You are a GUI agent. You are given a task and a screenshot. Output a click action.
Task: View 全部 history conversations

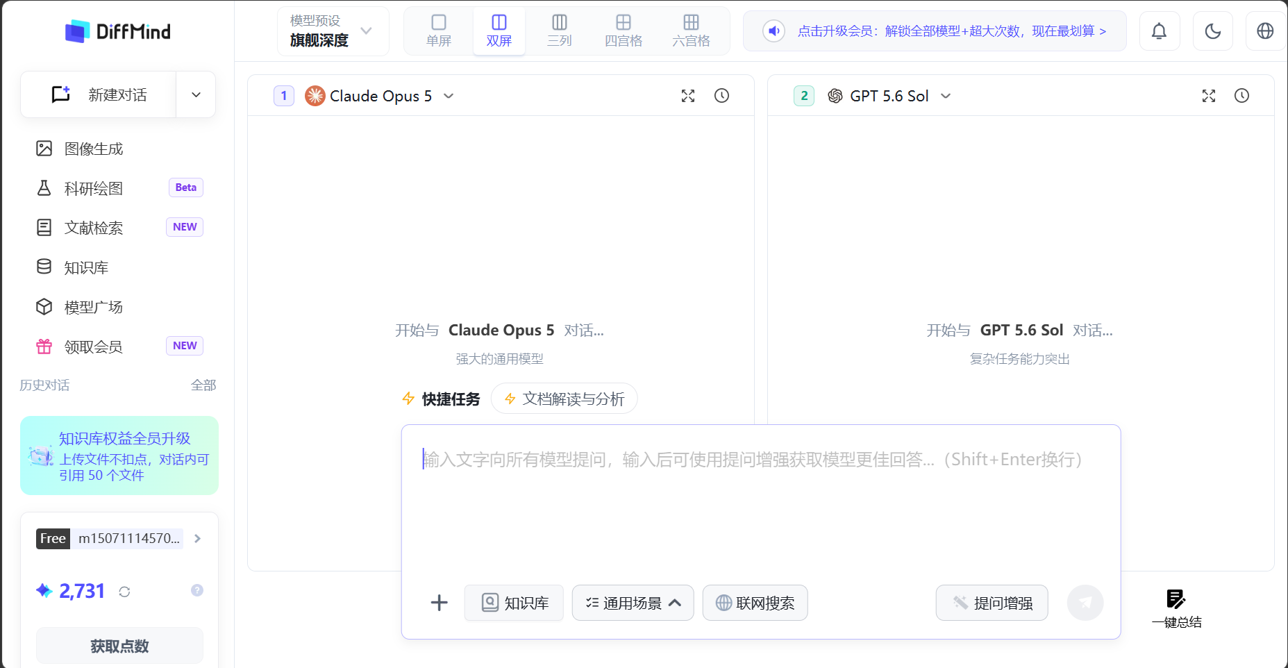click(x=203, y=385)
